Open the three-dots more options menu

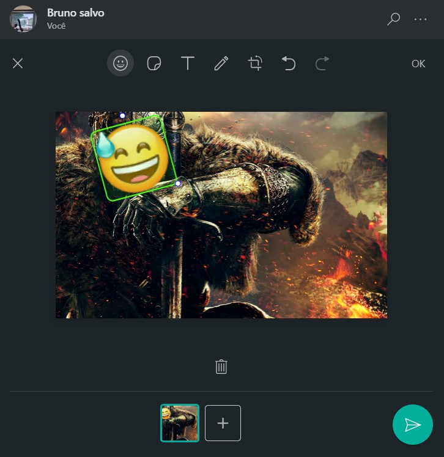420,19
